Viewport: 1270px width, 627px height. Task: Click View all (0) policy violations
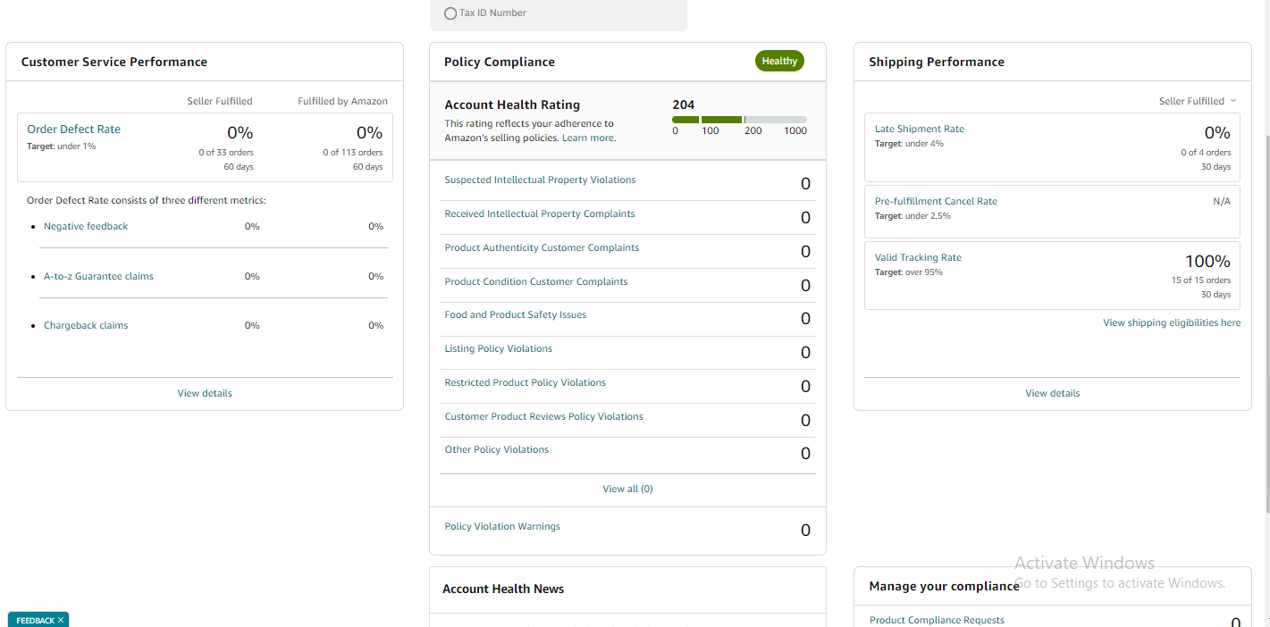click(627, 489)
